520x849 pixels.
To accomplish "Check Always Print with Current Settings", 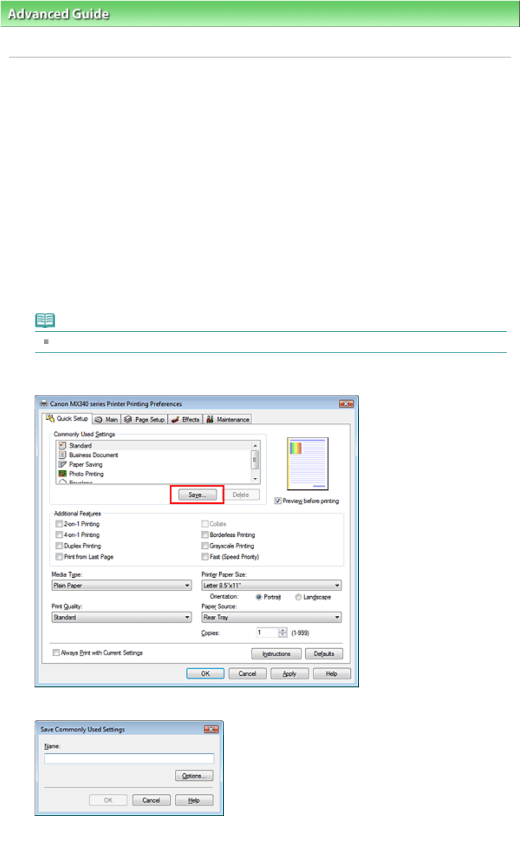I will [x=56, y=653].
